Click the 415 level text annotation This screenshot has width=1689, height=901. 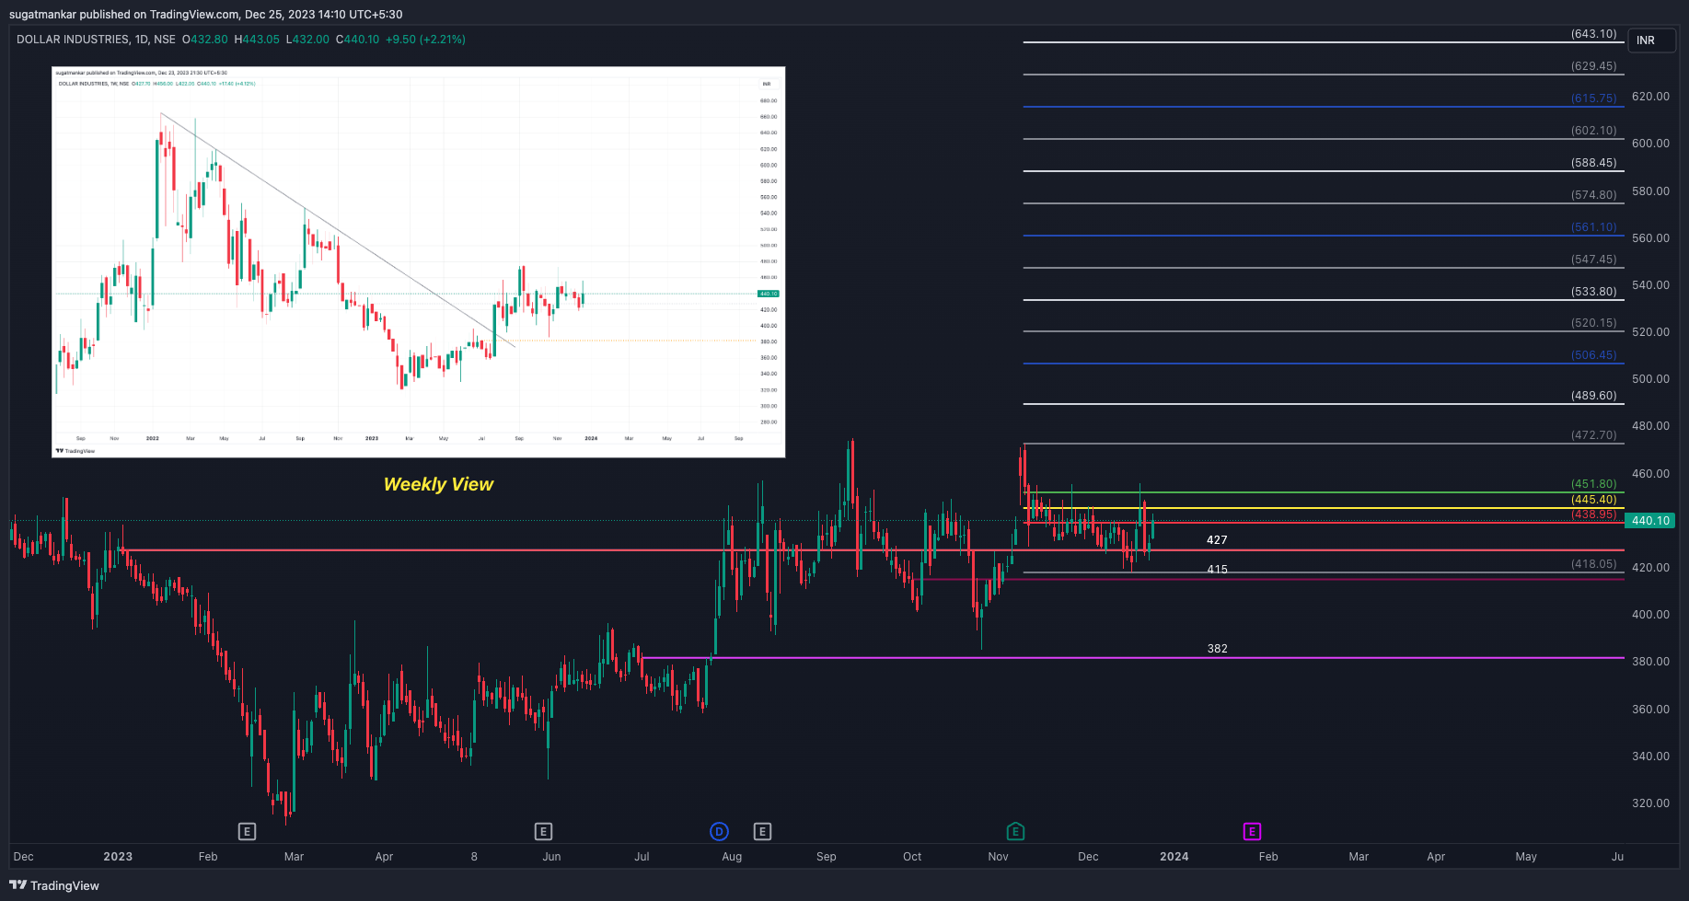1217,570
